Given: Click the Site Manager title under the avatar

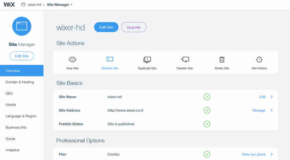Looking at the screenshot, I should tap(22, 44).
